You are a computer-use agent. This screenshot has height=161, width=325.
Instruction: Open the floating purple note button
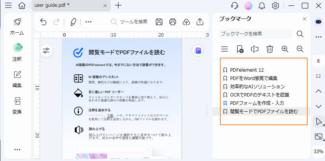click(198, 51)
